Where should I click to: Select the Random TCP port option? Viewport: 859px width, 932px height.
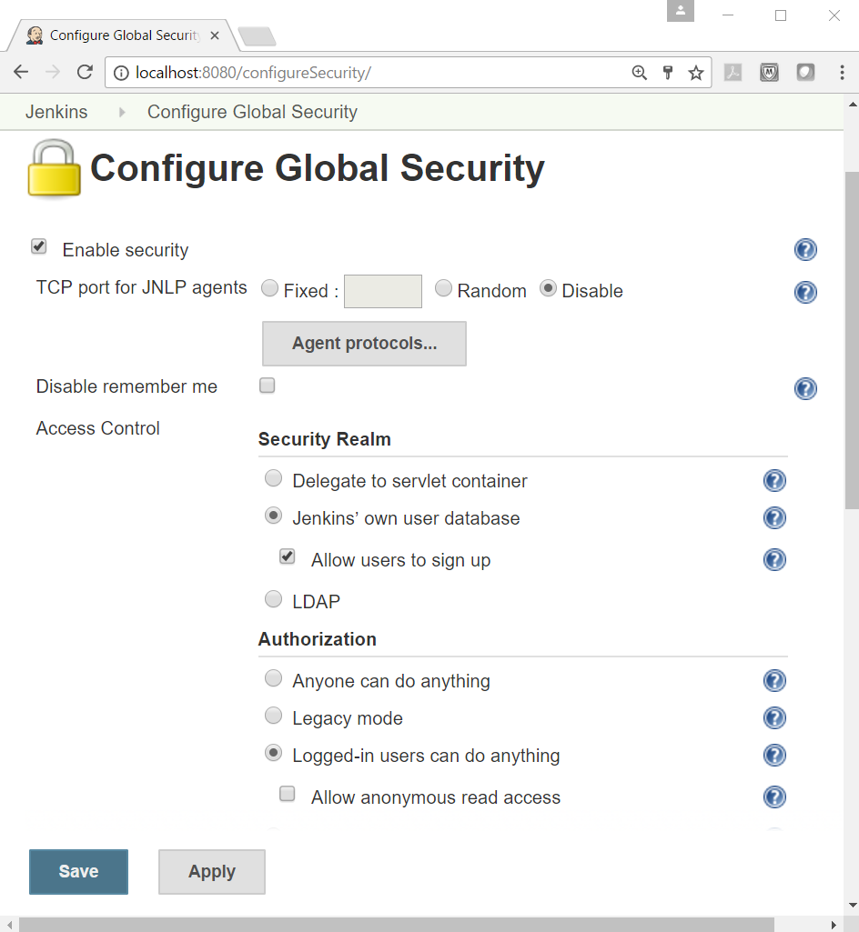pyautogui.click(x=443, y=288)
